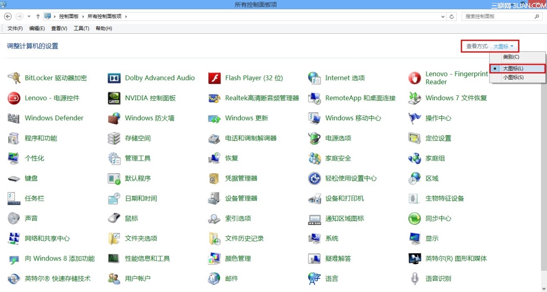Image resolution: width=547 pixels, height=292 pixels.
Task: Choose 类别(C) in the view menu
Action: tap(517, 57)
